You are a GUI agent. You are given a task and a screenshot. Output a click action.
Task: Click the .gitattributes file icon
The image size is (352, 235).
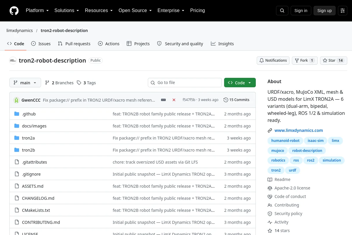coord(17,162)
